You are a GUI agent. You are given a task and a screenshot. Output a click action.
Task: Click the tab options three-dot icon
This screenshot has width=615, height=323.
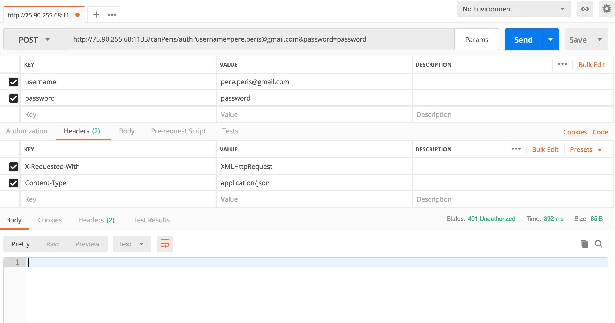pos(112,15)
